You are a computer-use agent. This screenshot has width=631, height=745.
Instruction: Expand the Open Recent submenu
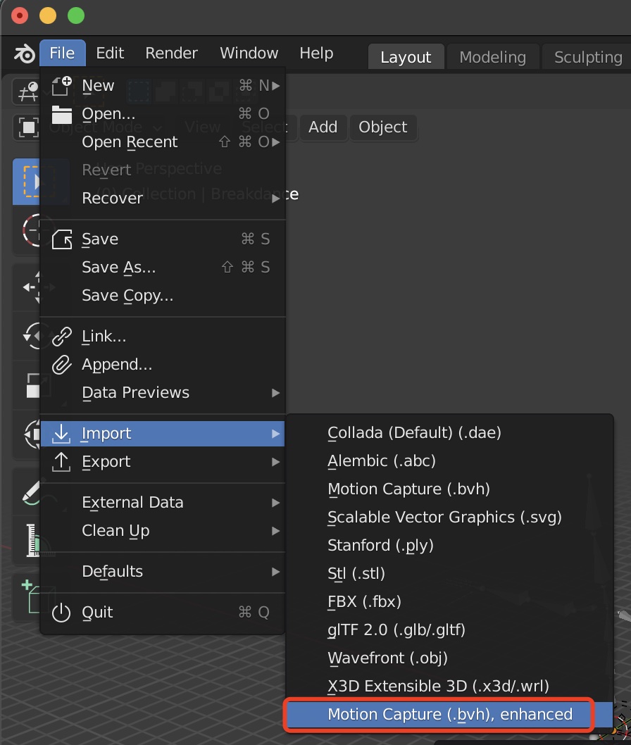coord(163,142)
